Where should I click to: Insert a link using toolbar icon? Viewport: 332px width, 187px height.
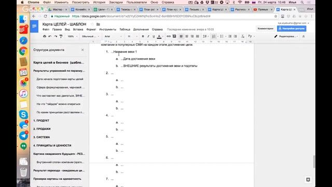click(169, 36)
